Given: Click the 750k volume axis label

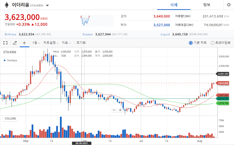Looking at the screenshot, I should point(221,120).
